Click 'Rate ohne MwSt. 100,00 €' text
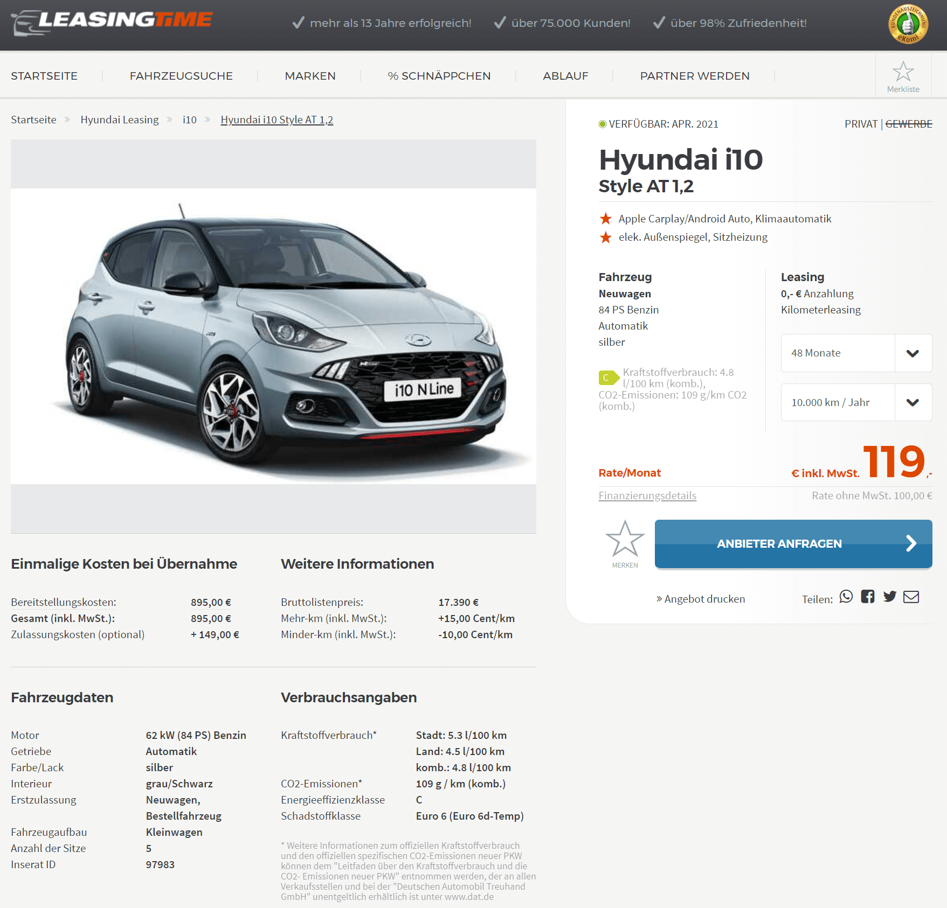Screen dimensions: 947x908 [872, 495]
